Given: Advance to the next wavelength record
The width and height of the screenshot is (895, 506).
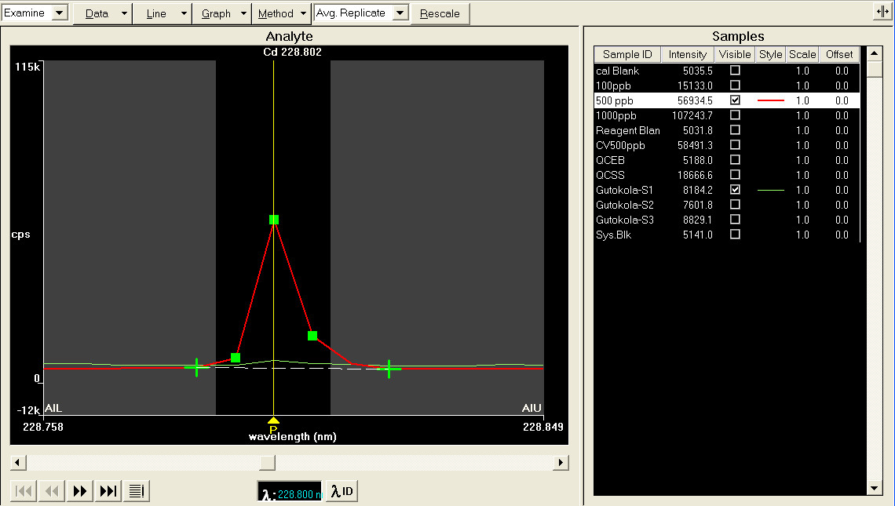Looking at the screenshot, I should (79, 490).
